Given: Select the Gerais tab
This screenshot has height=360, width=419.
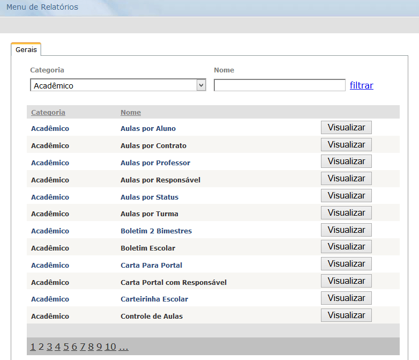Looking at the screenshot, I should click(x=26, y=49).
